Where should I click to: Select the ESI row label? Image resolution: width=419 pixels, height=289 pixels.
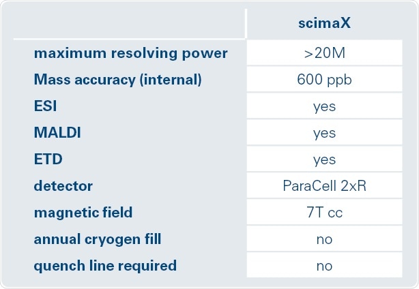(44, 106)
